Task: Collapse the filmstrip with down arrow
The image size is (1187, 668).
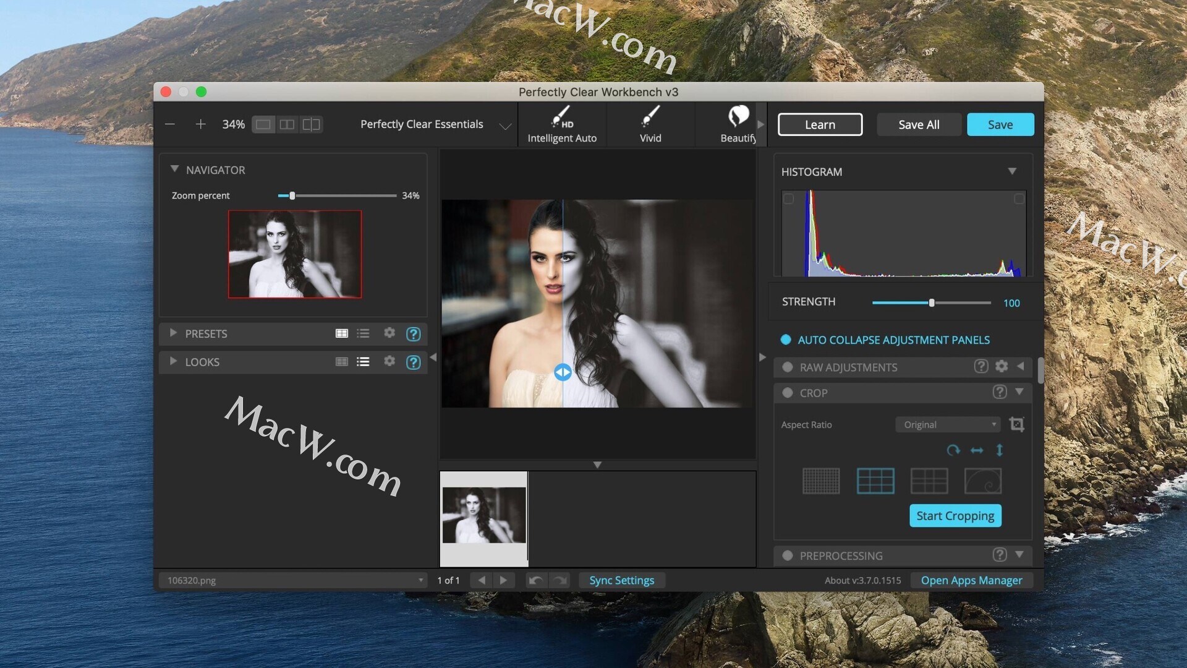Action: click(x=597, y=465)
